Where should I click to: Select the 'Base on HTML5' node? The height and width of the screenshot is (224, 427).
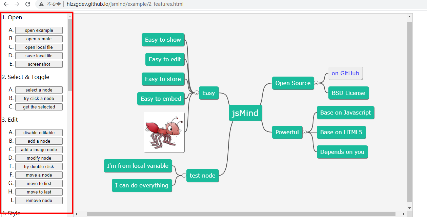[x=341, y=132]
